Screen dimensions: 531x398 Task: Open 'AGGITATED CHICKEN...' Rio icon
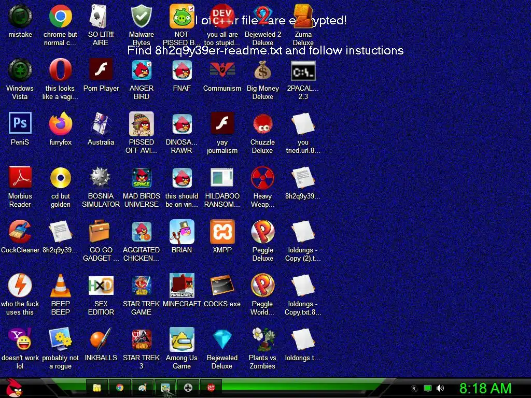pyautogui.click(x=141, y=232)
